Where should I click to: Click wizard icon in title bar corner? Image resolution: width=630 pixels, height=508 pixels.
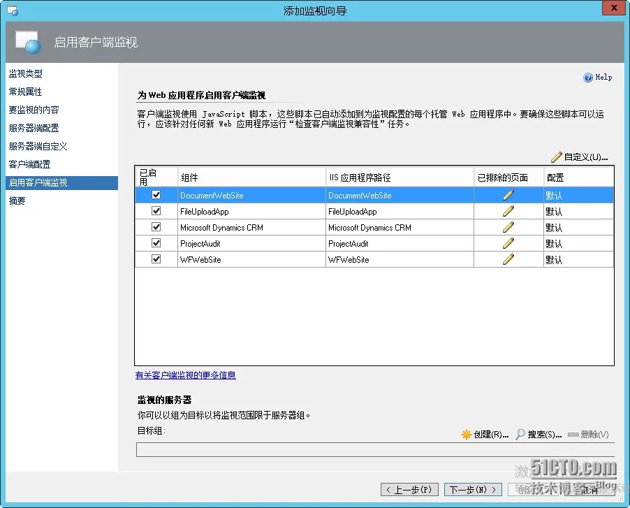[13, 10]
